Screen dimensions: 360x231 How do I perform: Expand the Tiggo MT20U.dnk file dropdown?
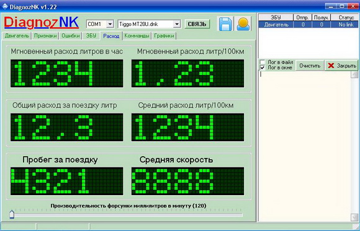click(x=177, y=24)
